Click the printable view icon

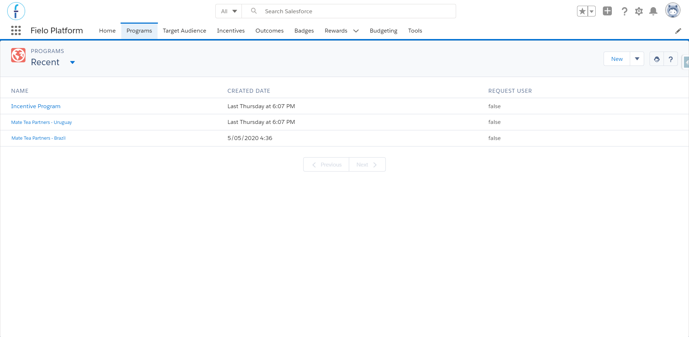[657, 59]
